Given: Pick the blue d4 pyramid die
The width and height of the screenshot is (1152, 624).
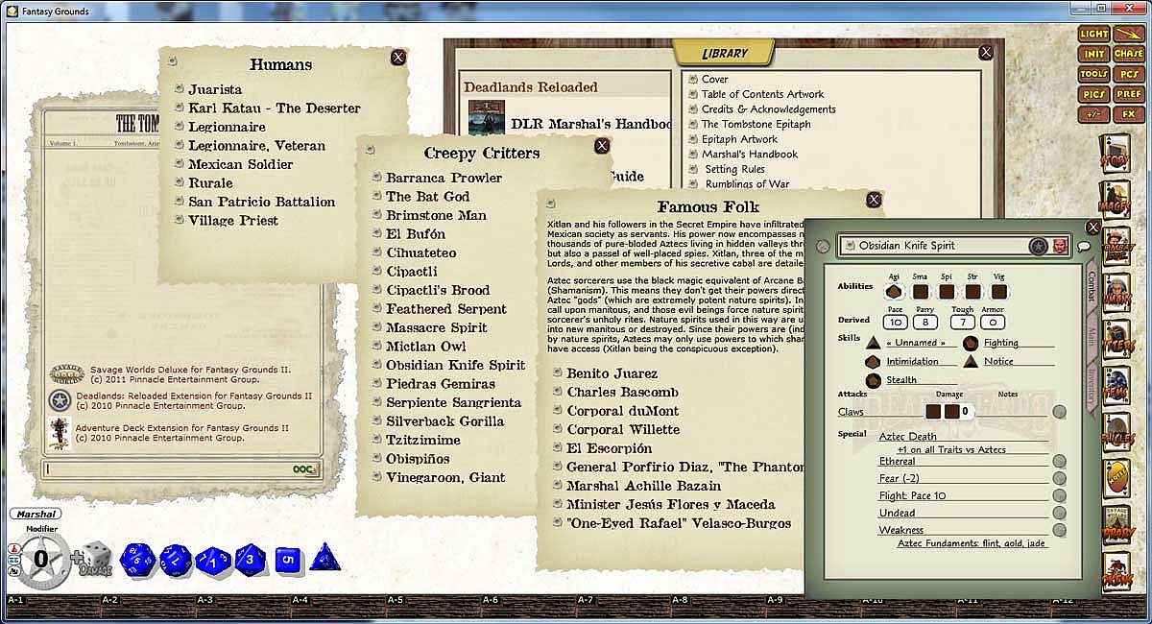Looking at the screenshot, I should tap(324, 557).
